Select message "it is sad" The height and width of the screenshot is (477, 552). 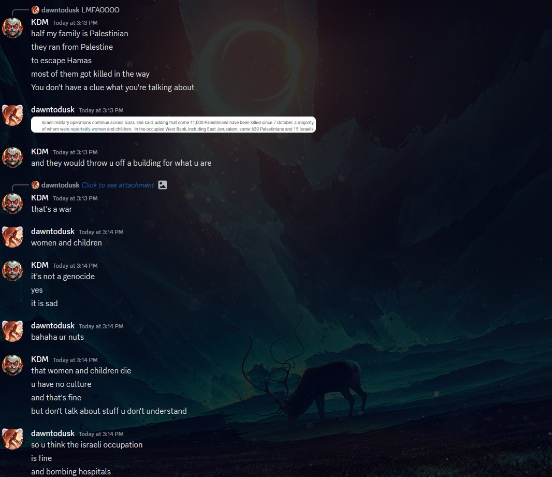click(45, 303)
